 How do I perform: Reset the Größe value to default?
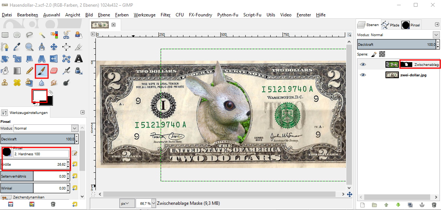click(x=75, y=164)
